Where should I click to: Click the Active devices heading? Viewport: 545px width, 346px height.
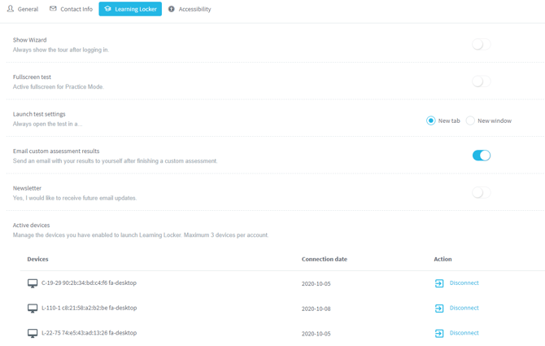31,226
